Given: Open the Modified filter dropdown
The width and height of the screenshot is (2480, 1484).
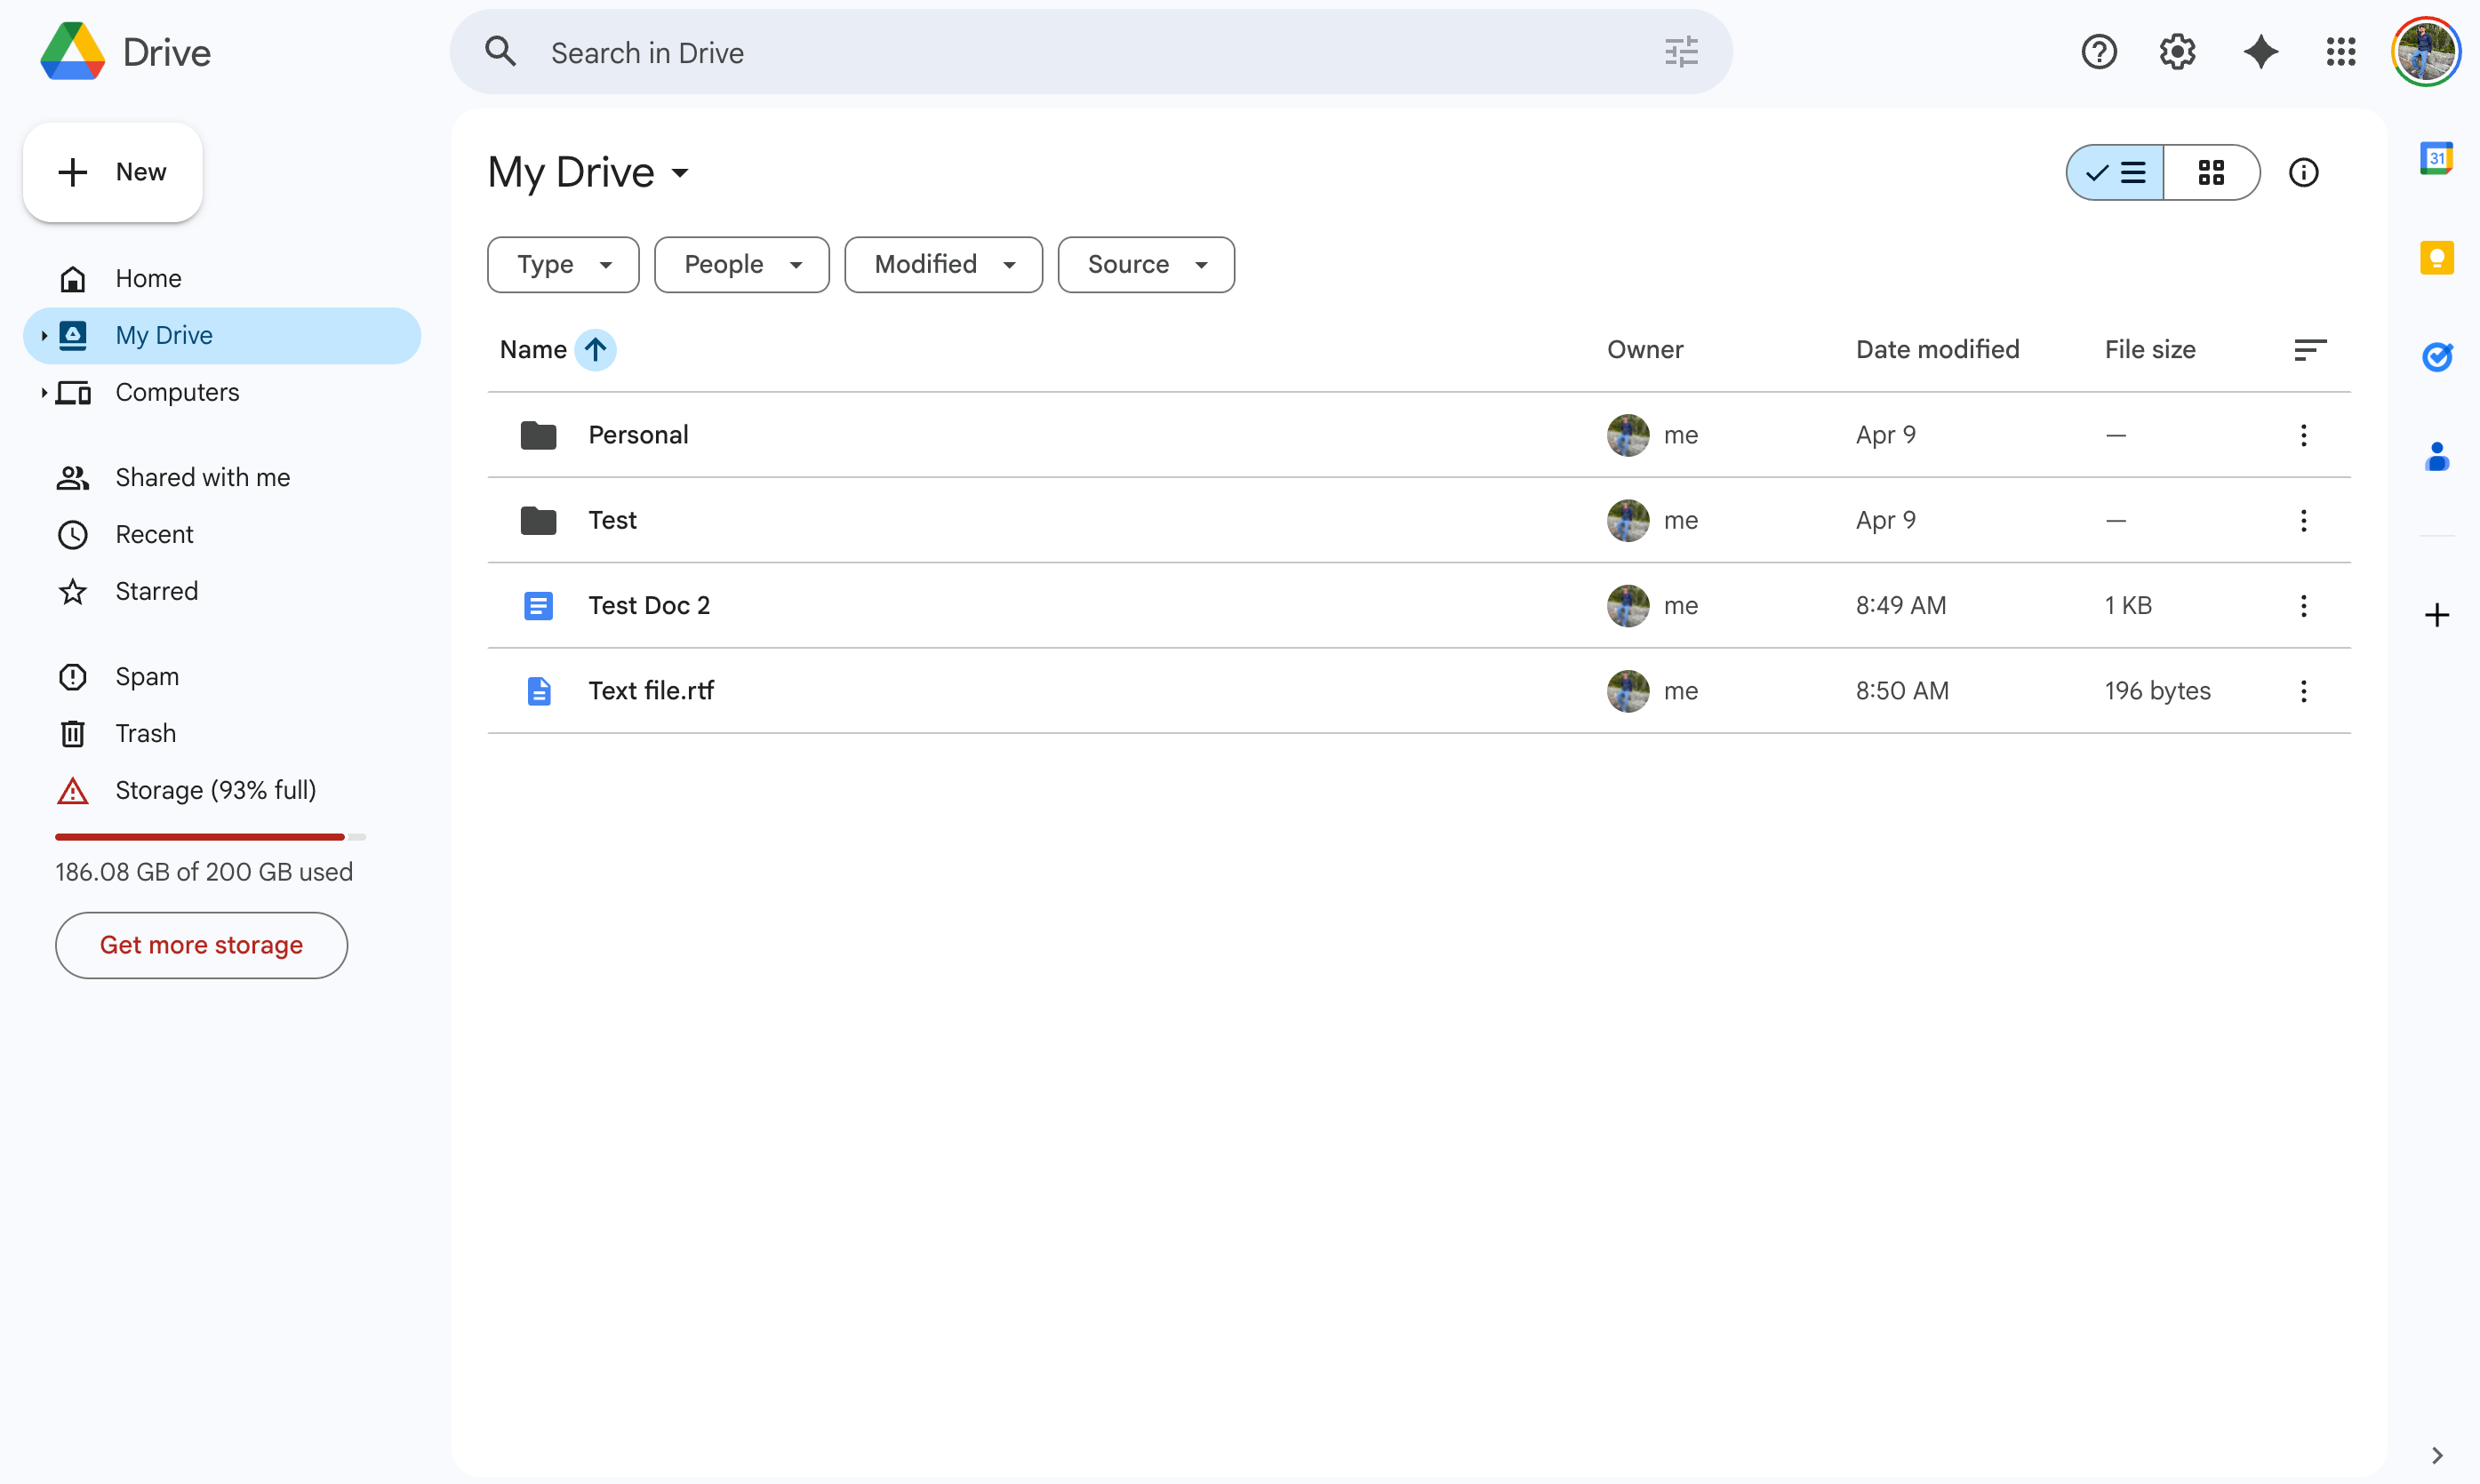Looking at the screenshot, I should [942, 264].
